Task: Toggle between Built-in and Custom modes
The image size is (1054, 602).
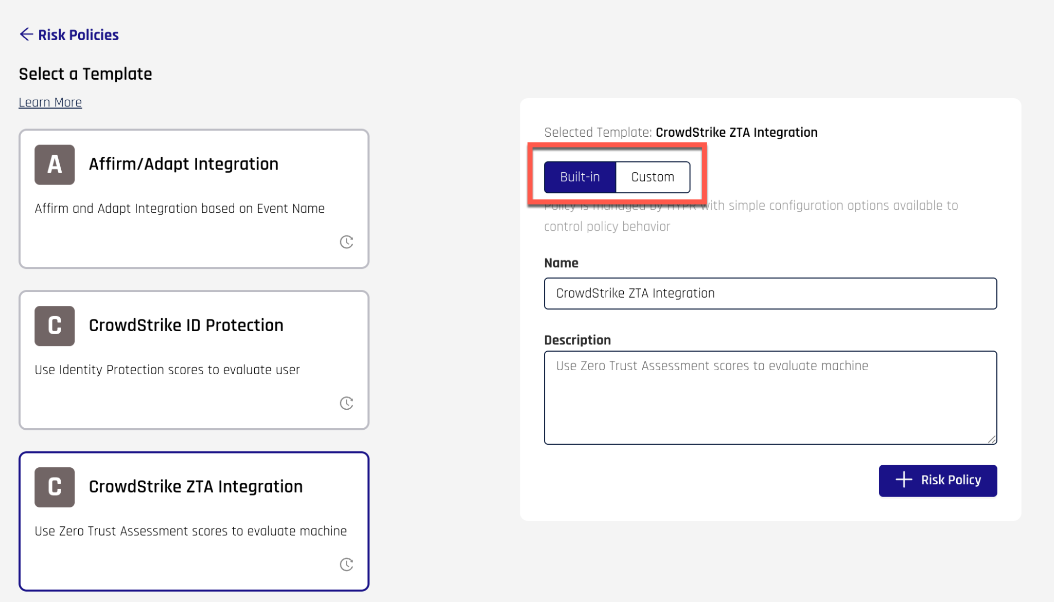Action: click(616, 176)
